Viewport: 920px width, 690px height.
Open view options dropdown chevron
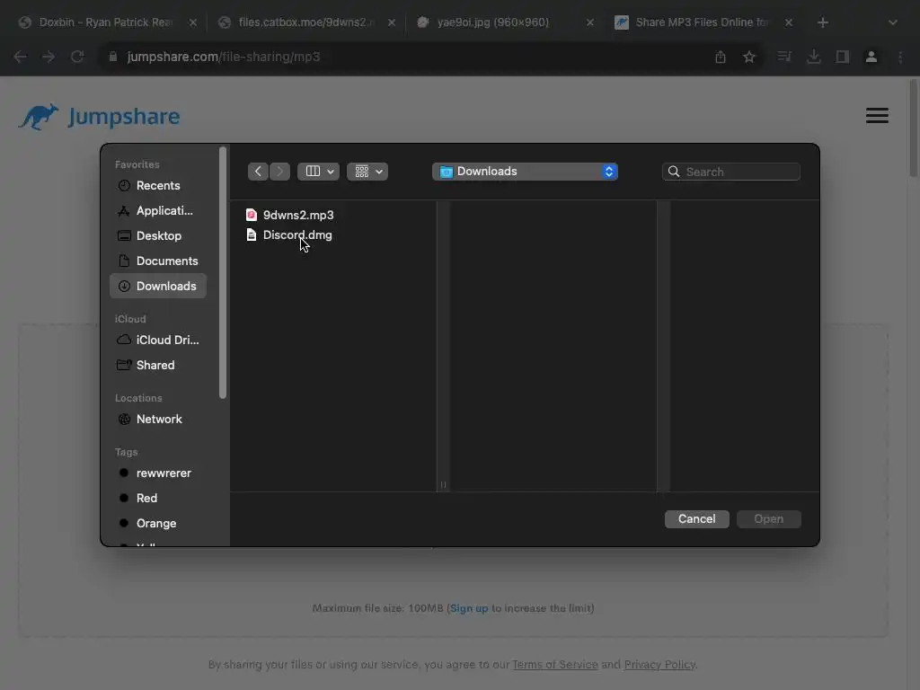tap(331, 172)
